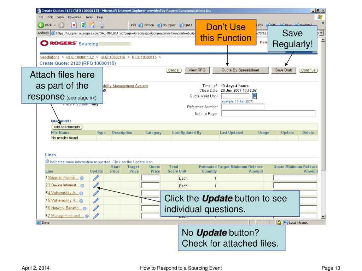Click the page scrollbar down arrow
Screen dimensions: 362x271
[323, 217]
